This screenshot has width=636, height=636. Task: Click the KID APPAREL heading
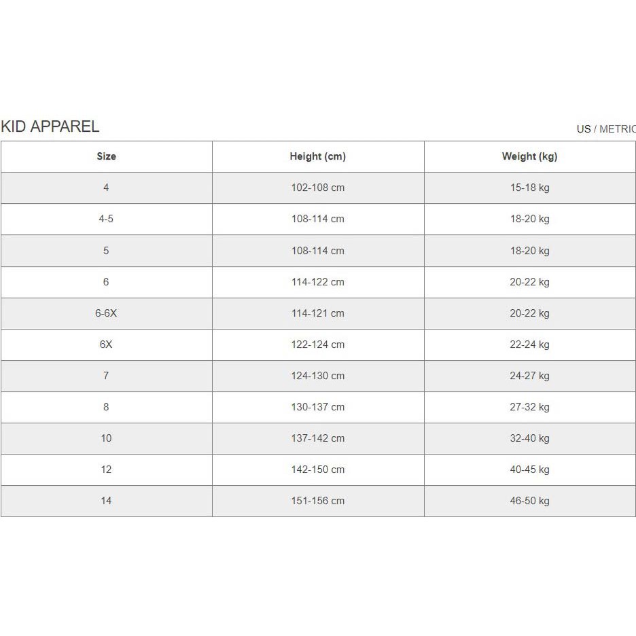click(x=50, y=126)
